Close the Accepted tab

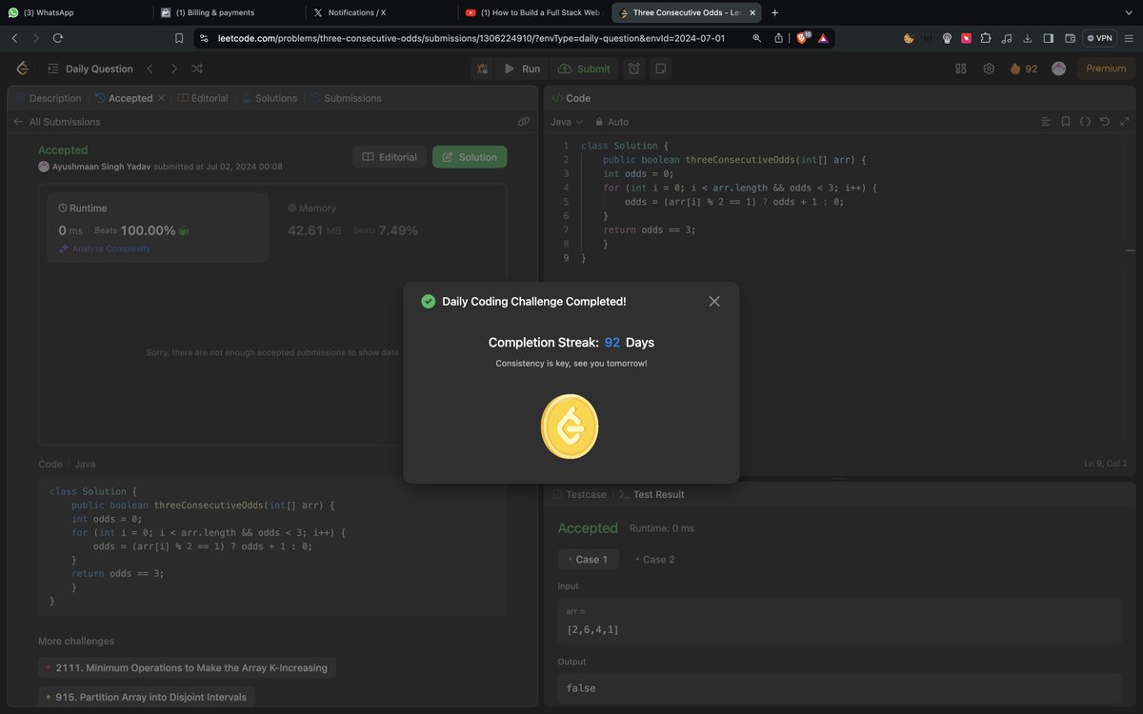(x=161, y=98)
